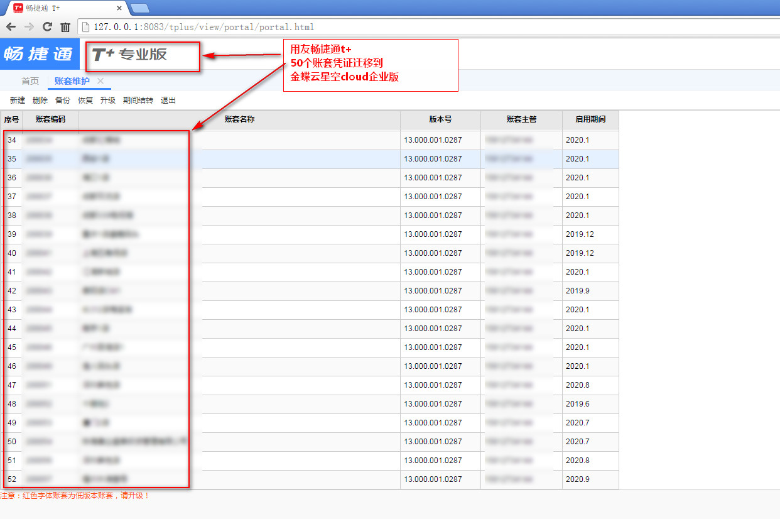Click the trash can icon in browser toolbar
The width and height of the screenshot is (780, 519).
point(65,27)
